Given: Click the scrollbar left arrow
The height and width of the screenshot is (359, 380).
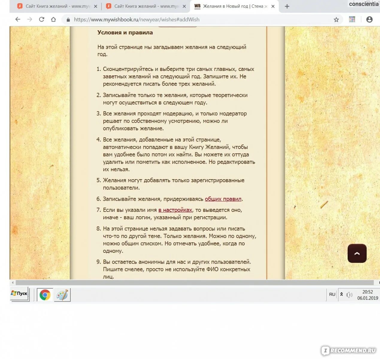Looking at the screenshot, I should click(13, 283).
